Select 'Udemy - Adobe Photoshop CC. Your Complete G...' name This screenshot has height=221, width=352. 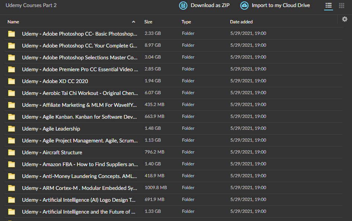click(80, 46)
